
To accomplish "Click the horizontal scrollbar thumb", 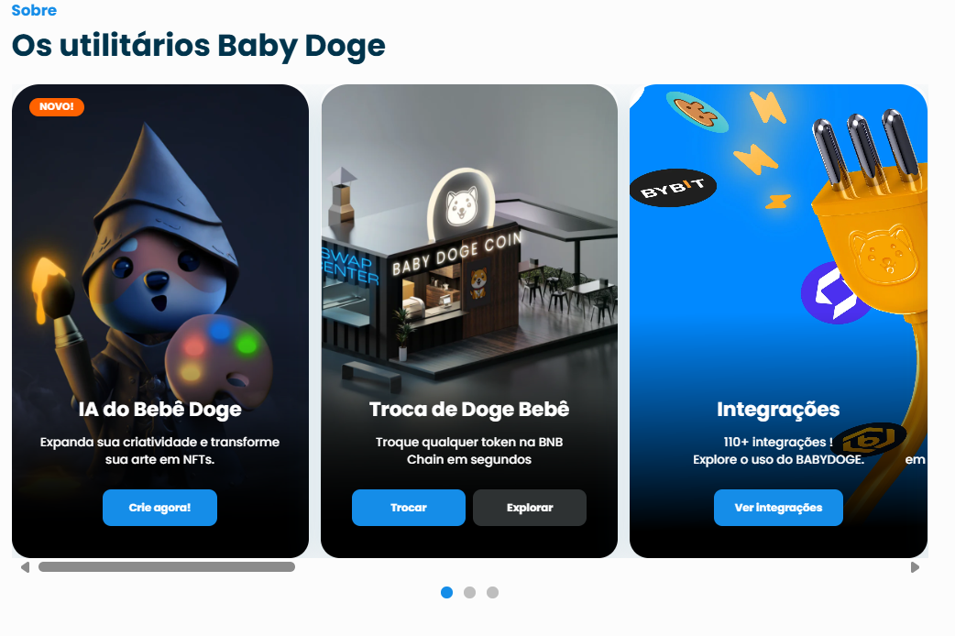I will [167, 567].
